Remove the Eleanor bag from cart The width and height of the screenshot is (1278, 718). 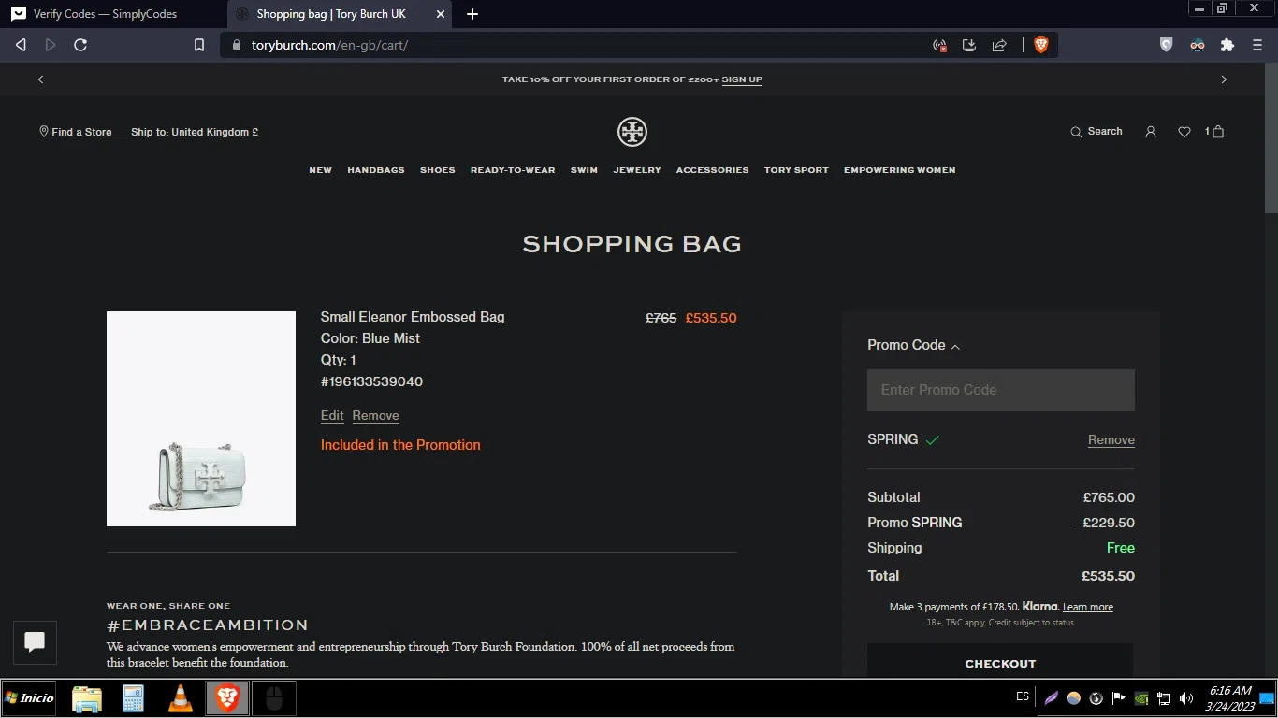376,416
